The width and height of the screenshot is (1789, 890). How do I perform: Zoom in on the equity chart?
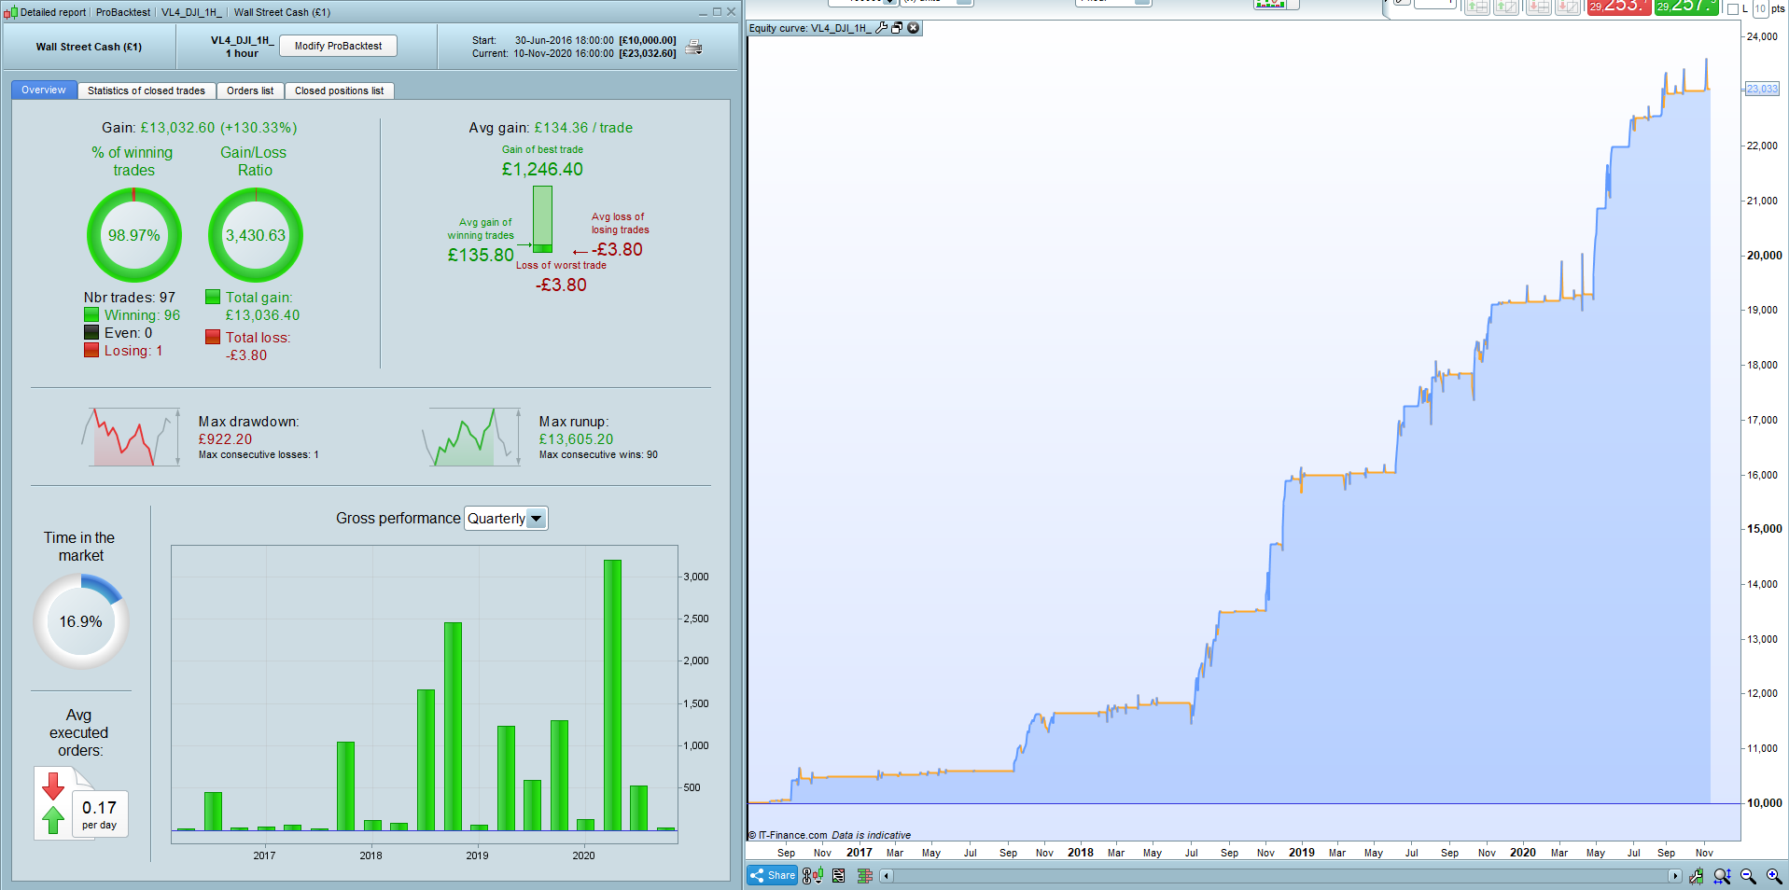(1774, 876)
